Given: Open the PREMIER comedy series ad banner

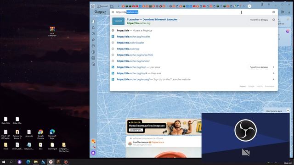Looking at the screenshot, I should 164,127.
